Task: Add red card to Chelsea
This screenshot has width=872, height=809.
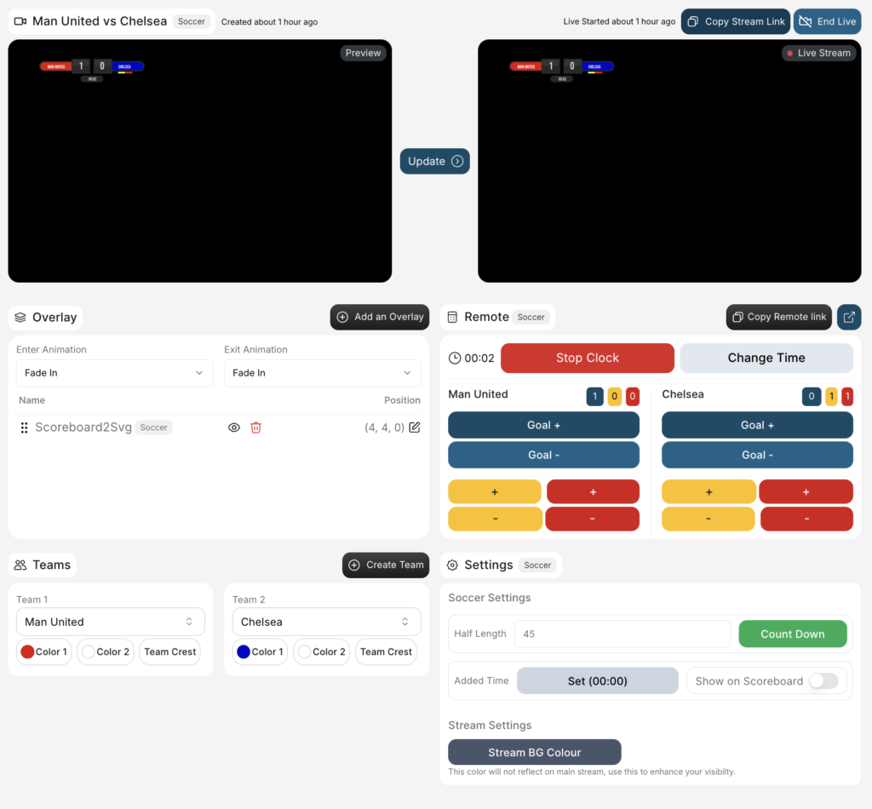Action: pos(806,492)
